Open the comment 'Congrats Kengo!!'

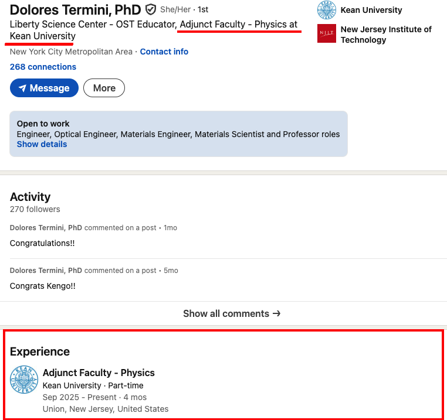click(x=43, y=286)
